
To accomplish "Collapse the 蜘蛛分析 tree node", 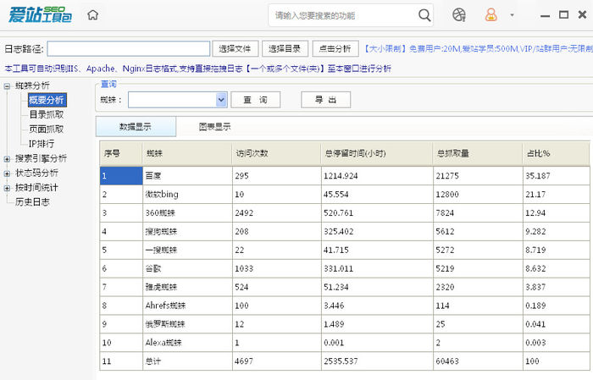I will (x=8, y=86).
